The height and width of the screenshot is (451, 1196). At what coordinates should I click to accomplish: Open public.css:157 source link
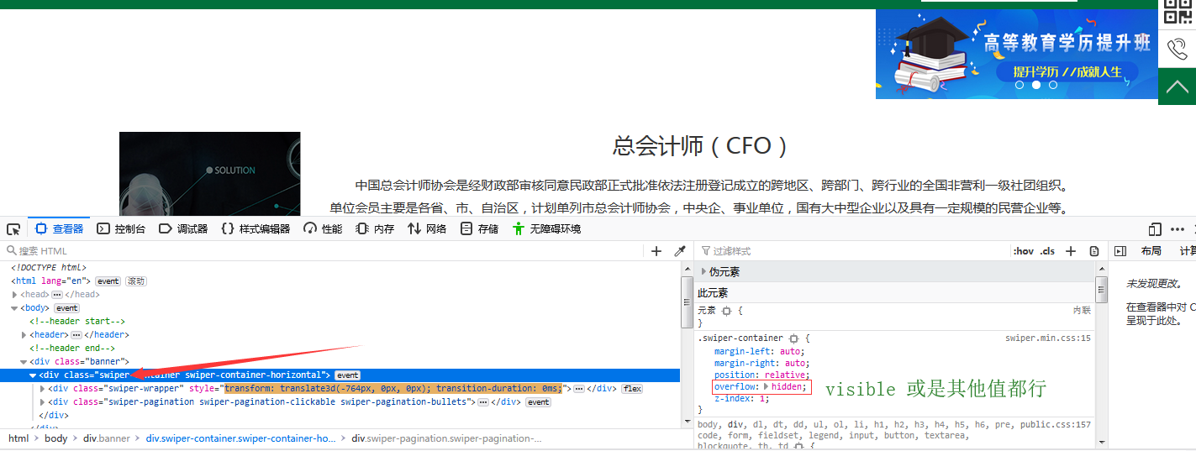point(1055,425)
